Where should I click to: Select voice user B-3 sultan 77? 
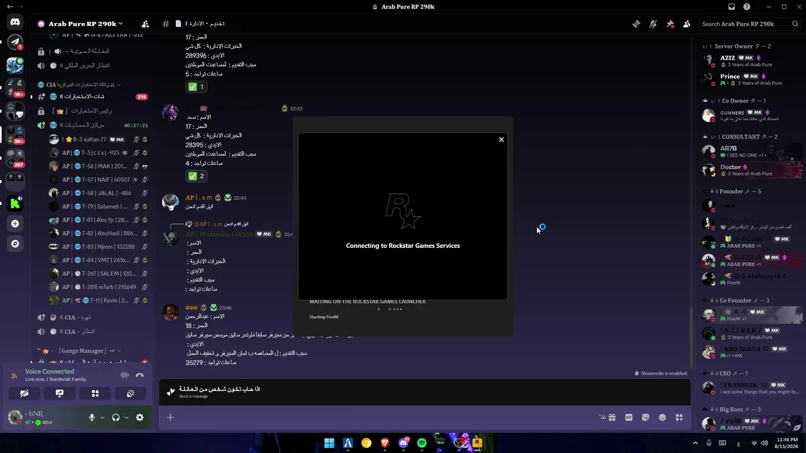[x=98, y=140]
